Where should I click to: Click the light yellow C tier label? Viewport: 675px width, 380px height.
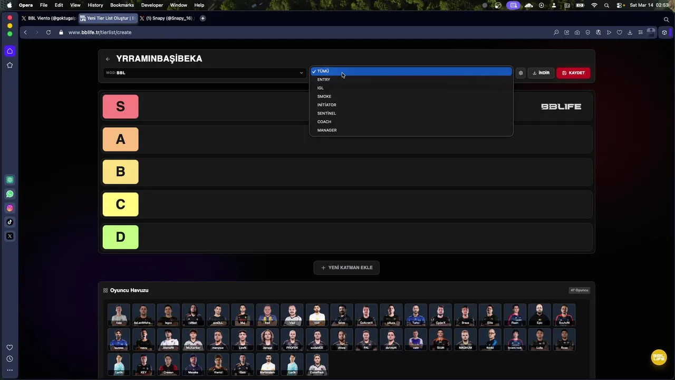[120, 205]
